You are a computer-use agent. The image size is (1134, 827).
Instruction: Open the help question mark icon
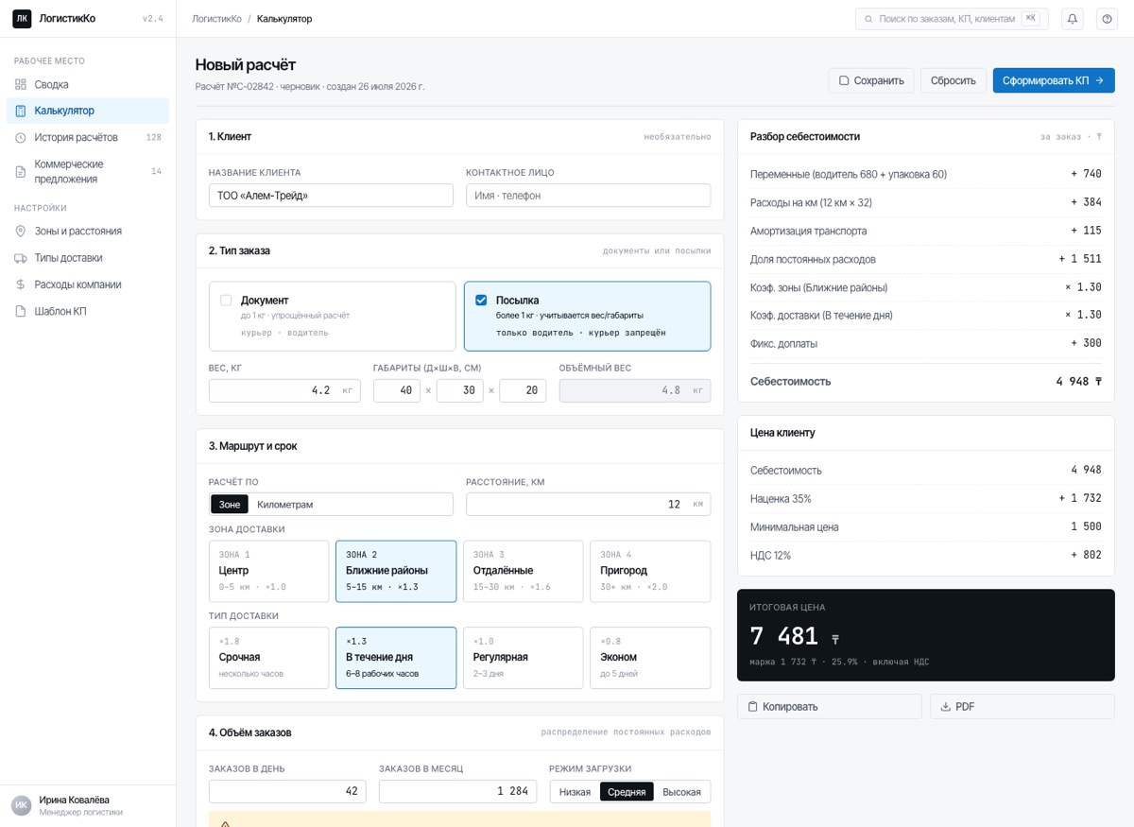pos(1108,19)
